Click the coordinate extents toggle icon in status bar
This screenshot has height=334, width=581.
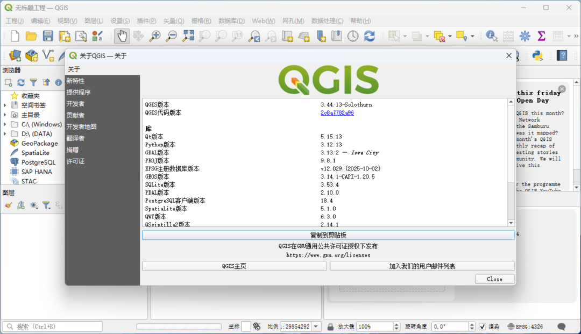pos(257,326)
